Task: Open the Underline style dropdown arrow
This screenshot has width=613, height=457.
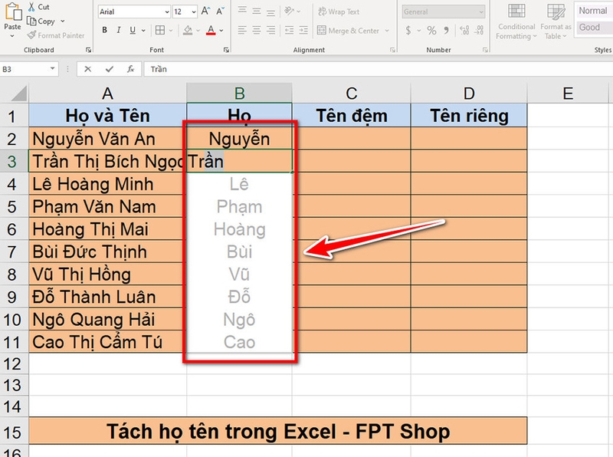Action: (x=143, y=30)
